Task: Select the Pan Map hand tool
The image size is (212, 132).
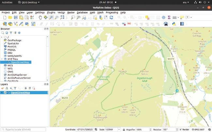Action: point(40,17)
